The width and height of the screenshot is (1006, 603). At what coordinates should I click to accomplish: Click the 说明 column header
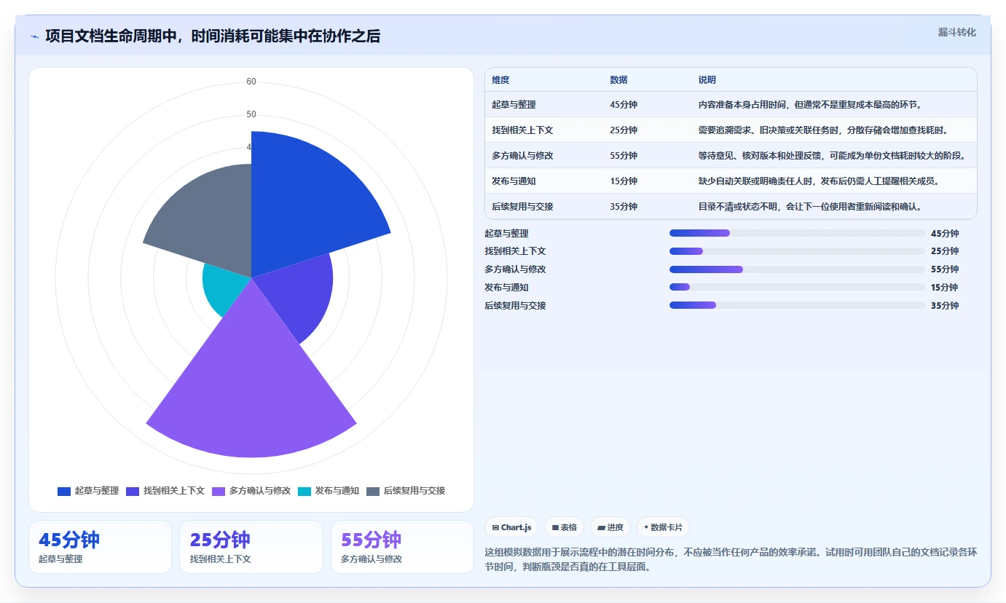pos(707,80)
